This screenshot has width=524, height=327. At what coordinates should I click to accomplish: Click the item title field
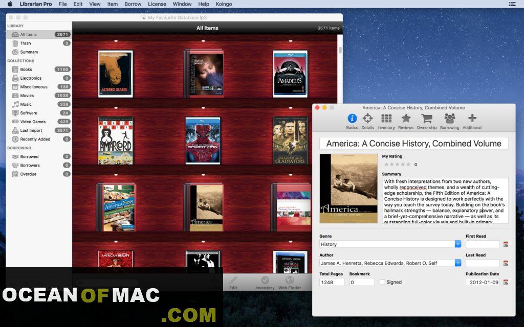(413, 144)
